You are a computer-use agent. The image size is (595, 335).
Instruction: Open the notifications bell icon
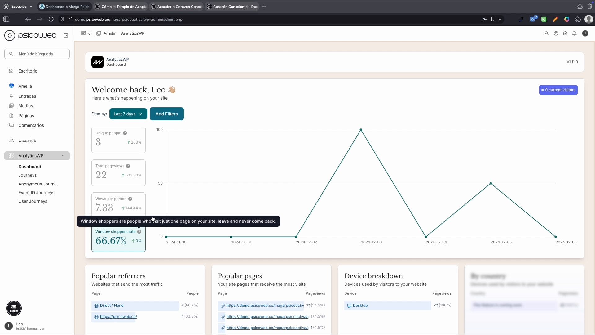click(x=574, y=33)
